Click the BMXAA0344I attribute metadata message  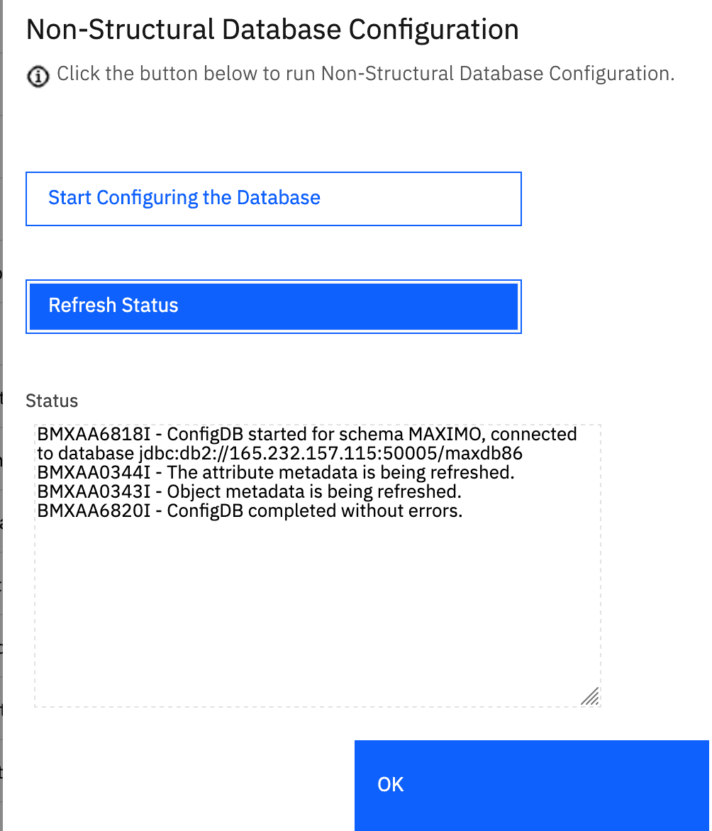(276, 472)
